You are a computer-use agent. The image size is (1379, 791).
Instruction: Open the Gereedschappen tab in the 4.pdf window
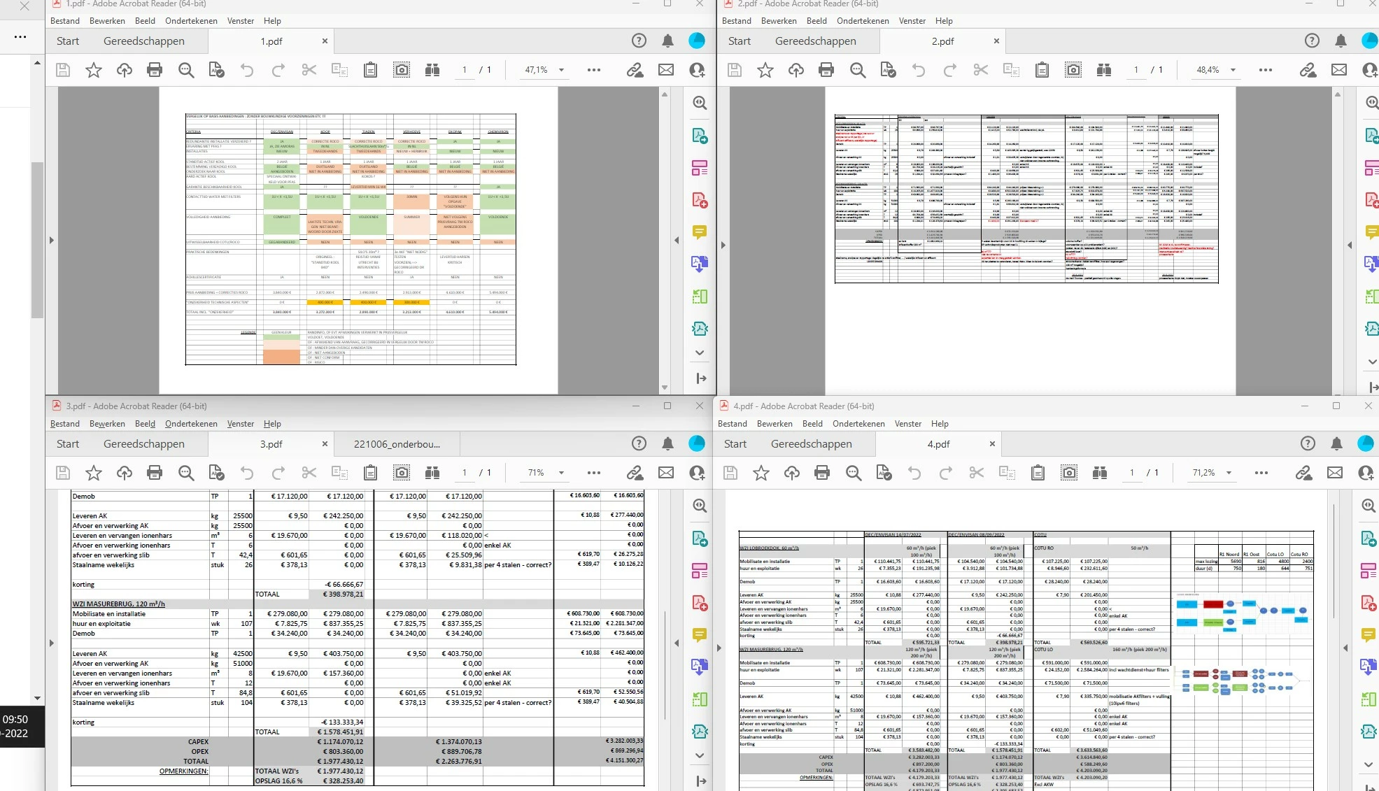(811, 443)
